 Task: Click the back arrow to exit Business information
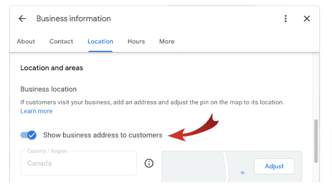tap(22, 19)
